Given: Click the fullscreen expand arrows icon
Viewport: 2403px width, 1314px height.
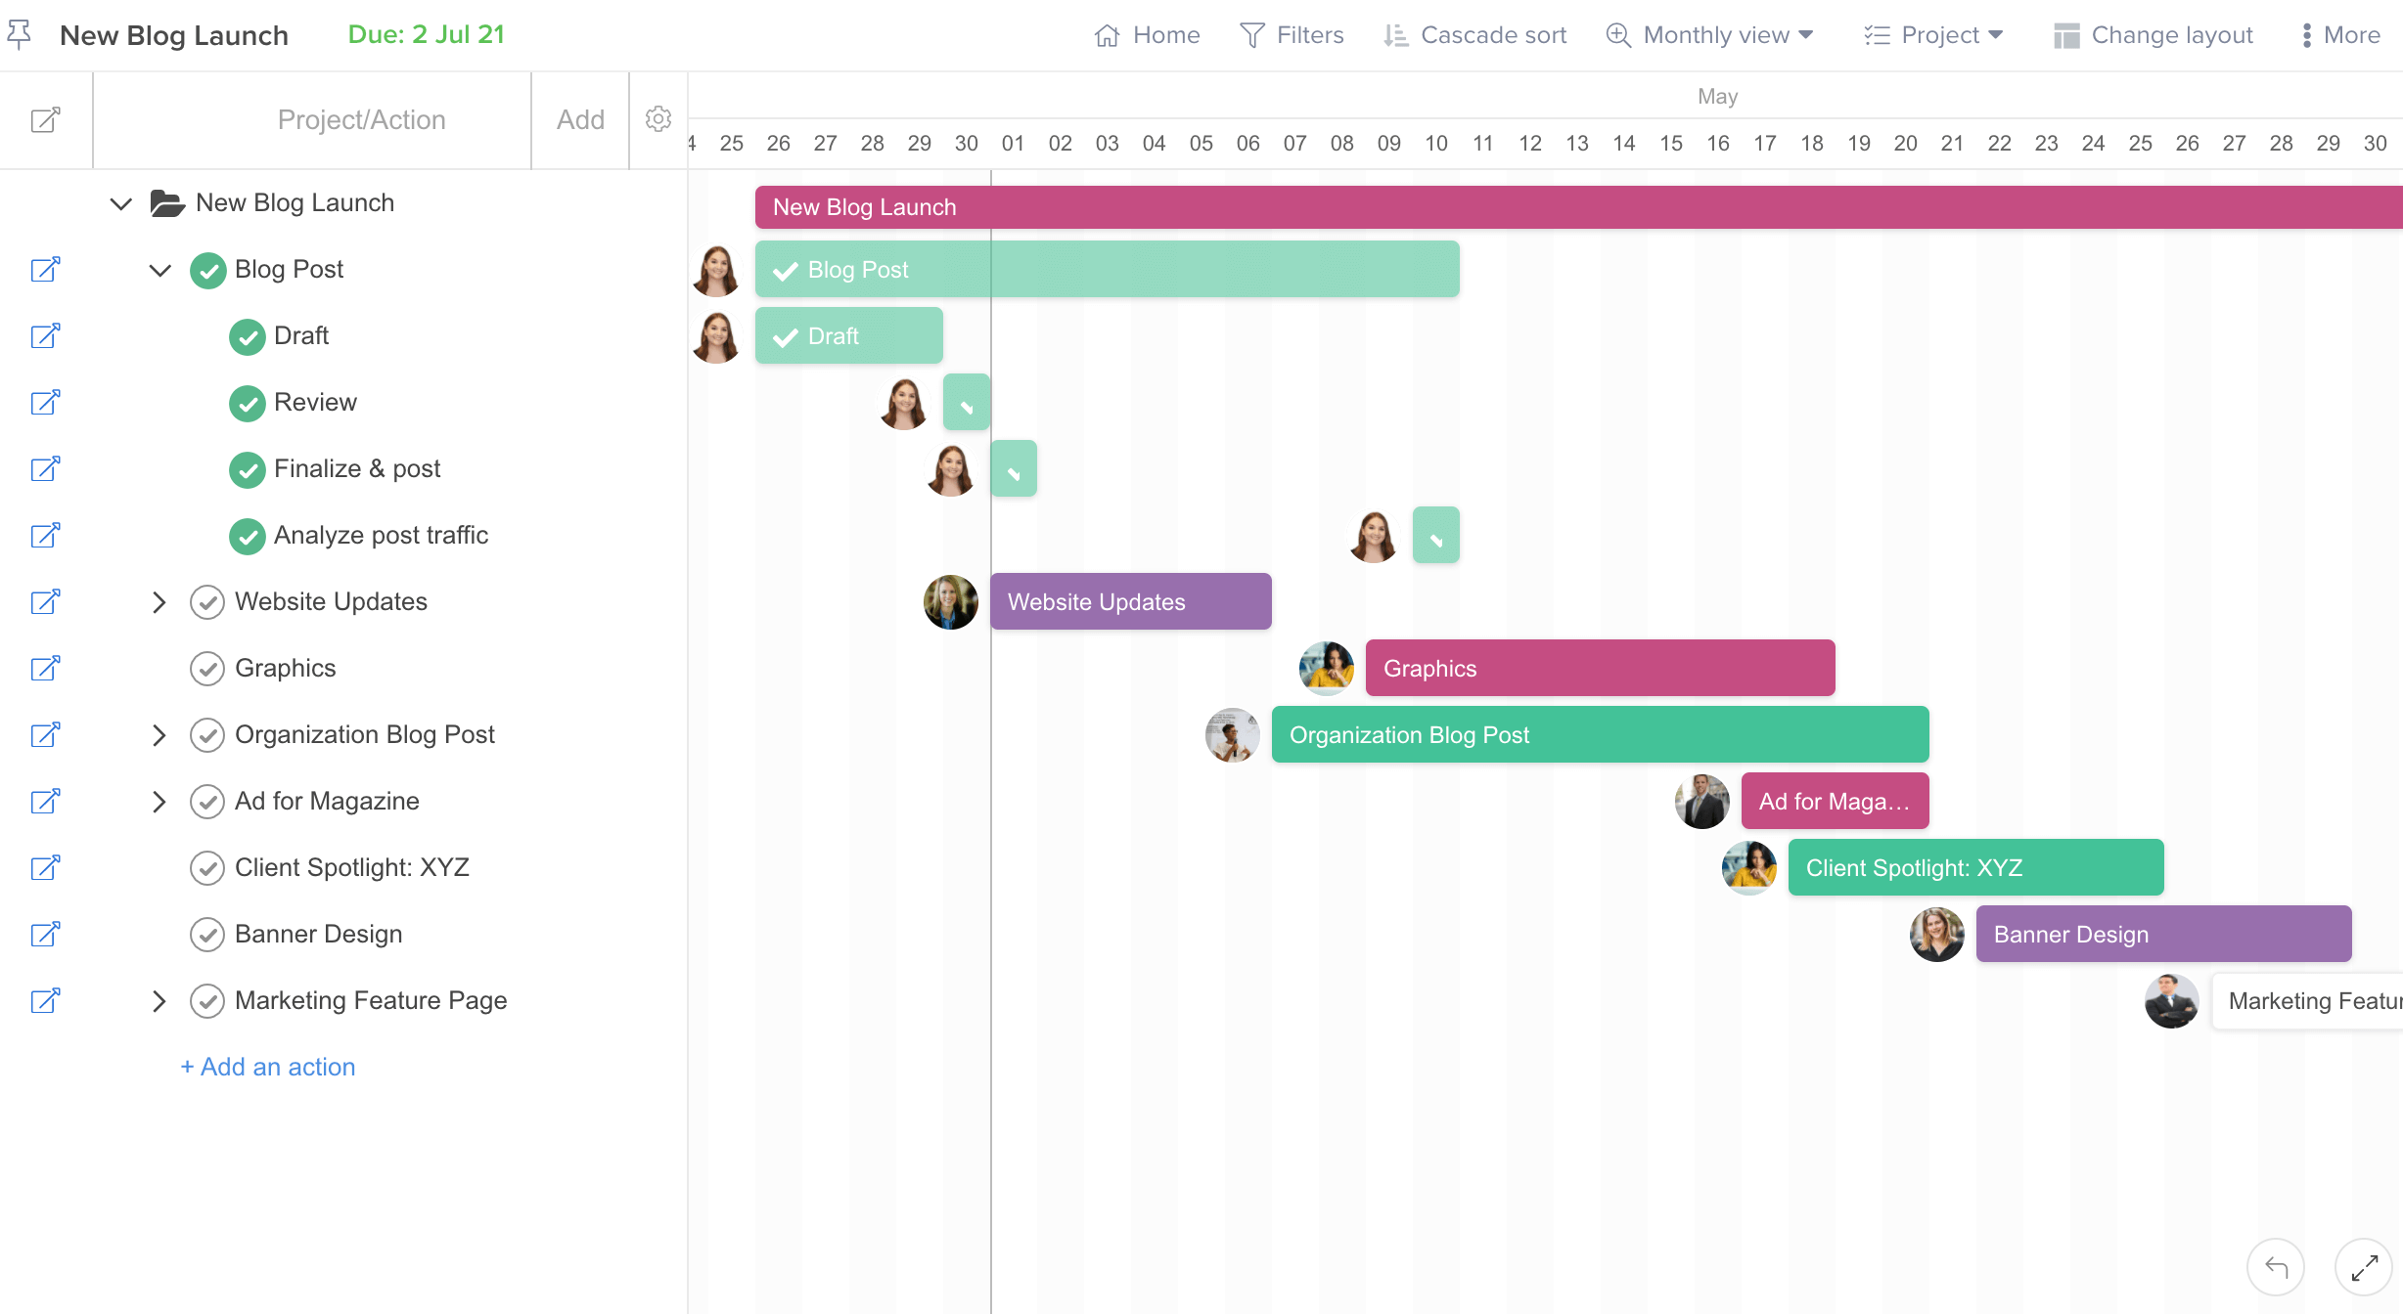Looking at the screenshot, I should point(2364,1268).
